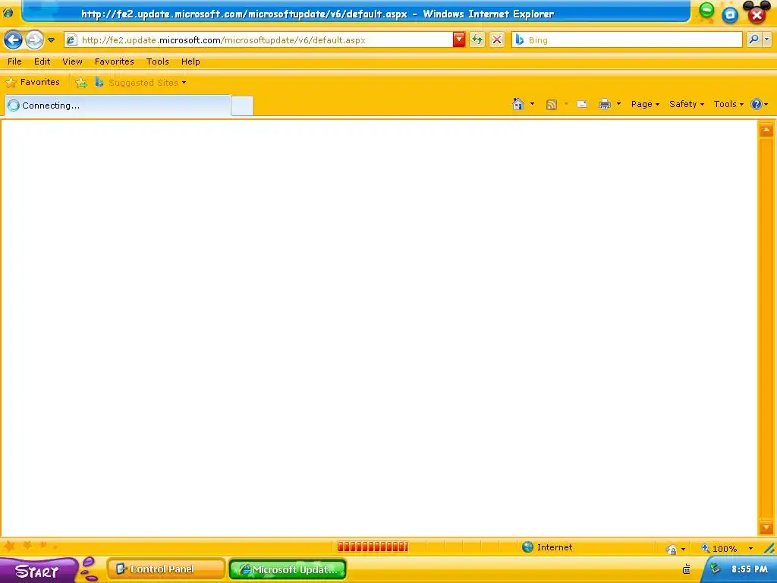Click the Add to Favorites Bar icon

point(81,83)
